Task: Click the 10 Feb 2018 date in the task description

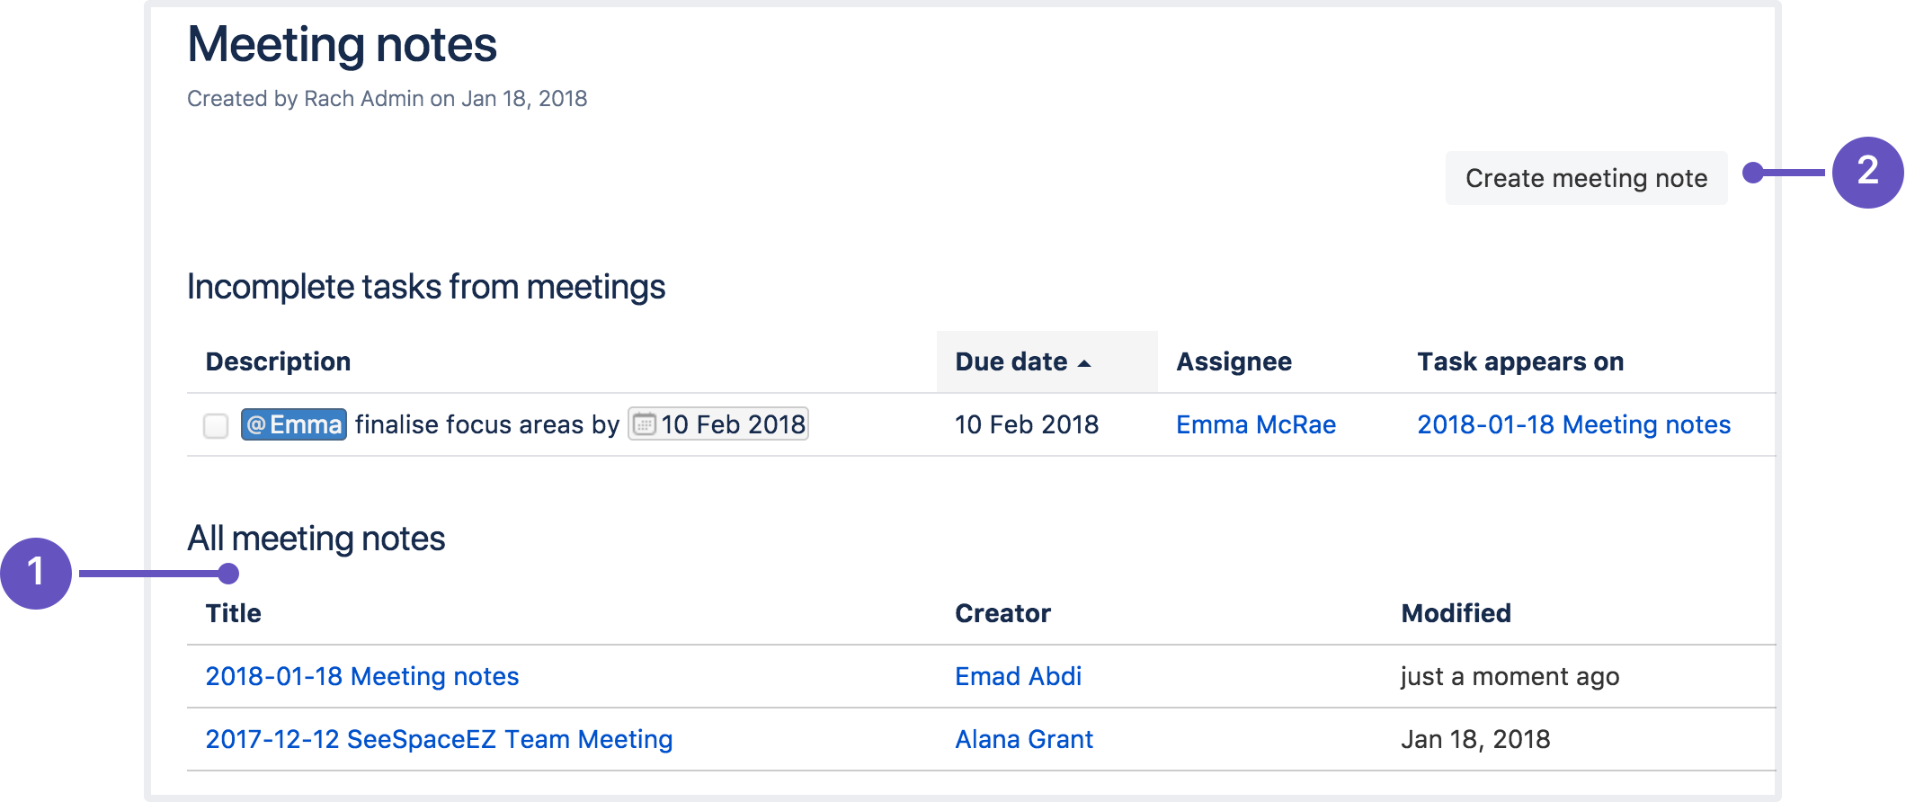Action: [733, 424]
